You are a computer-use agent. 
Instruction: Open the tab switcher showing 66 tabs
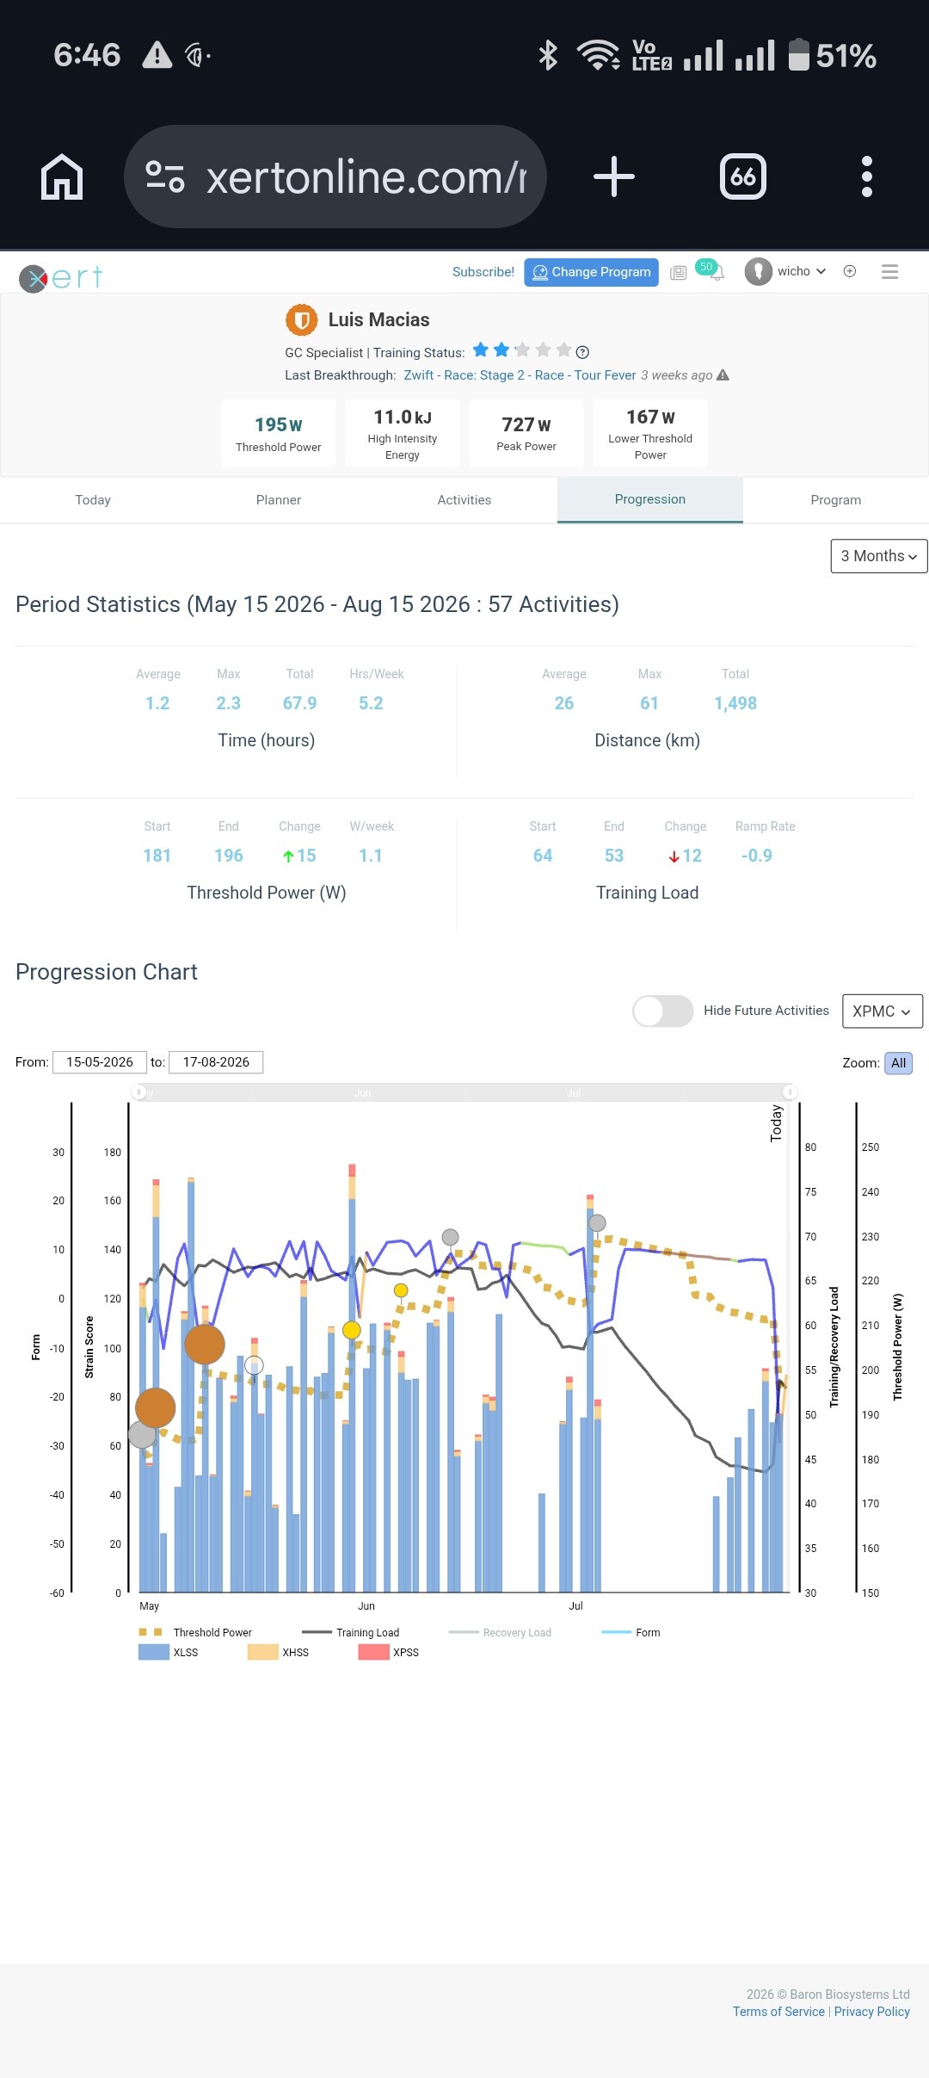pyautogui.click(x=743, y=176)
